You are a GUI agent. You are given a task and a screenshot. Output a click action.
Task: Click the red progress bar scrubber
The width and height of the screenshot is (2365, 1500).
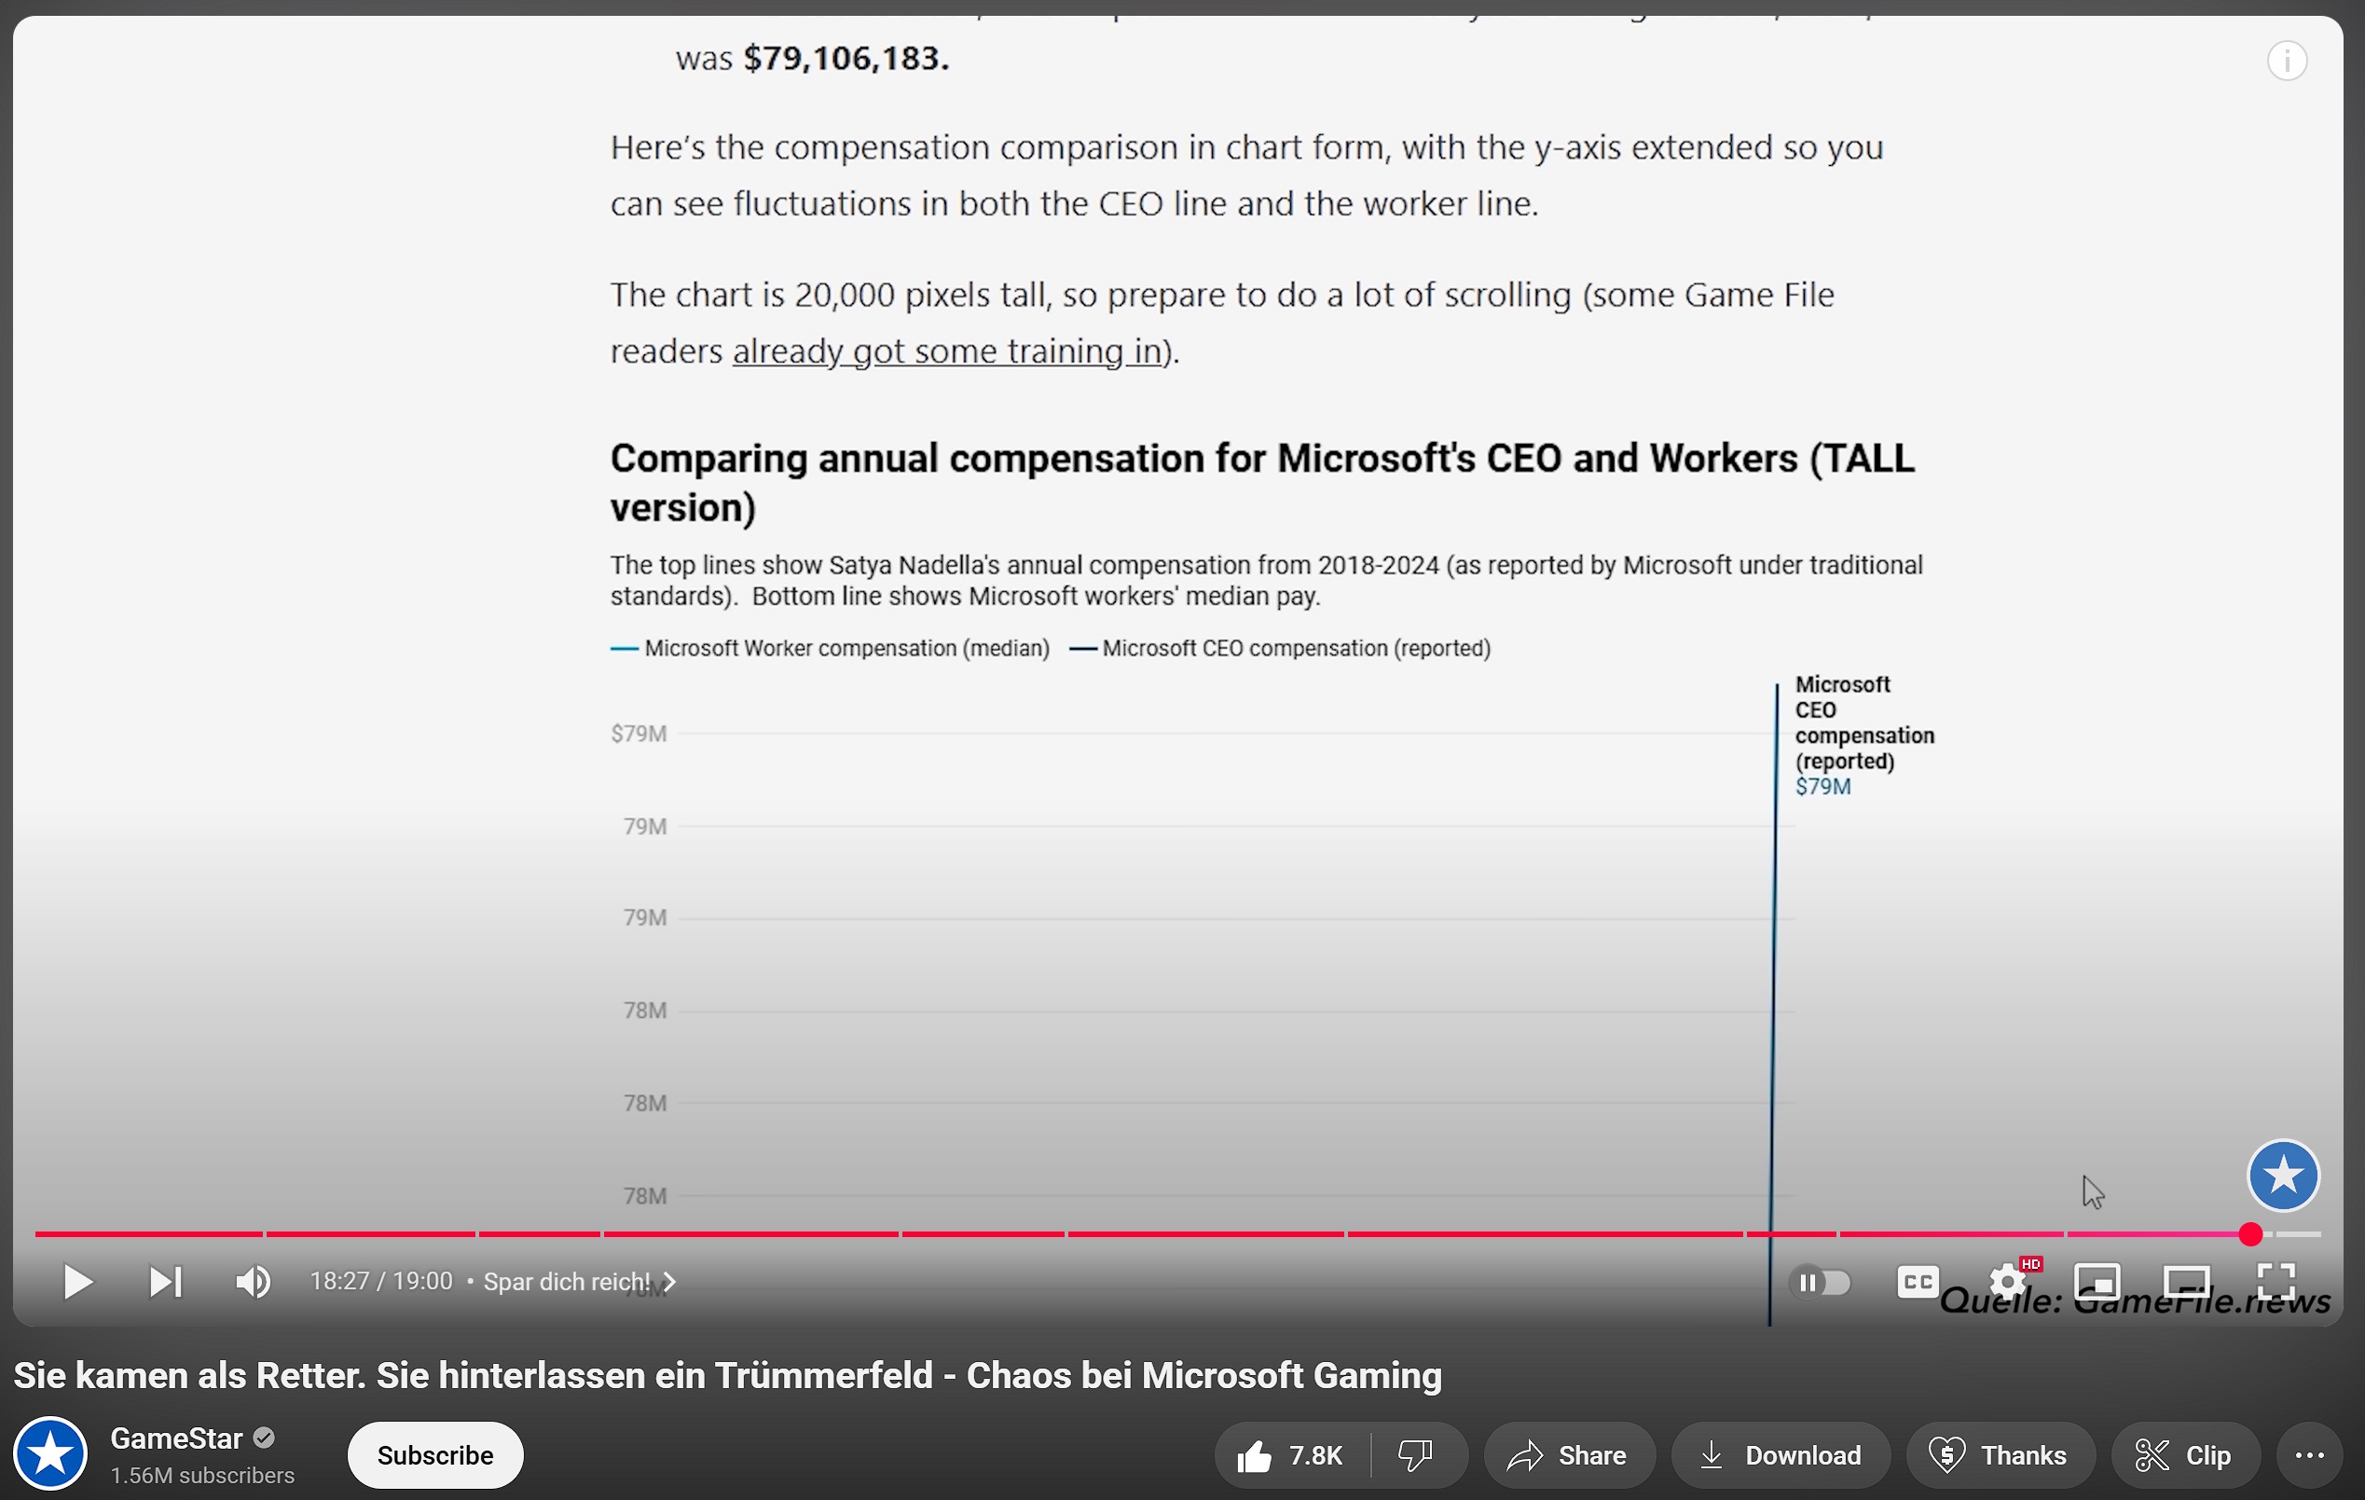point(2249,1233)
